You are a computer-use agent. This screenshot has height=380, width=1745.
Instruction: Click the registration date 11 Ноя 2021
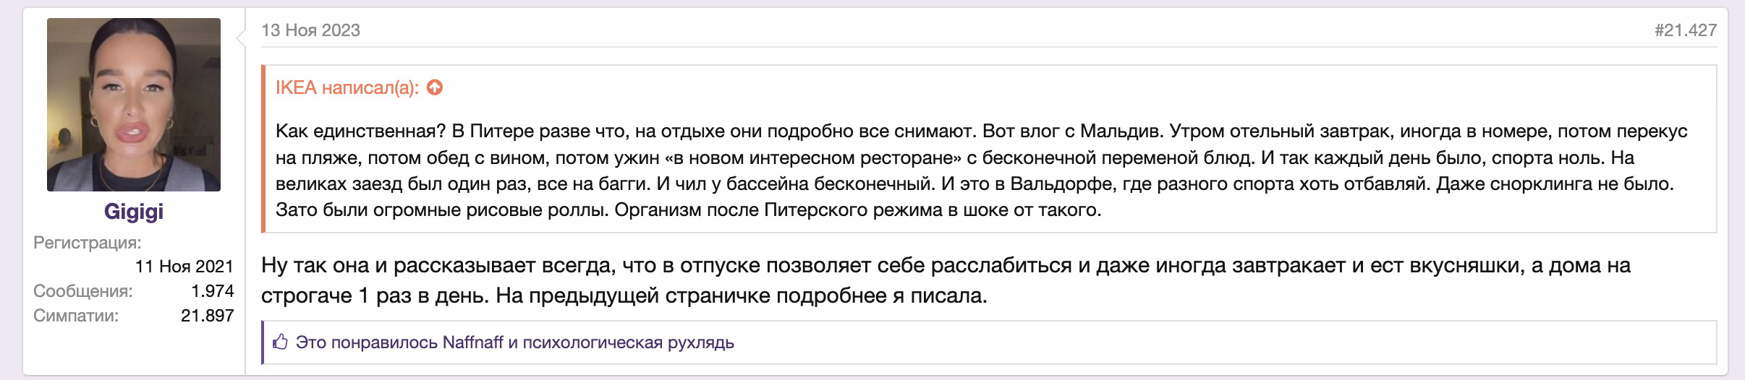pos(184,267)
